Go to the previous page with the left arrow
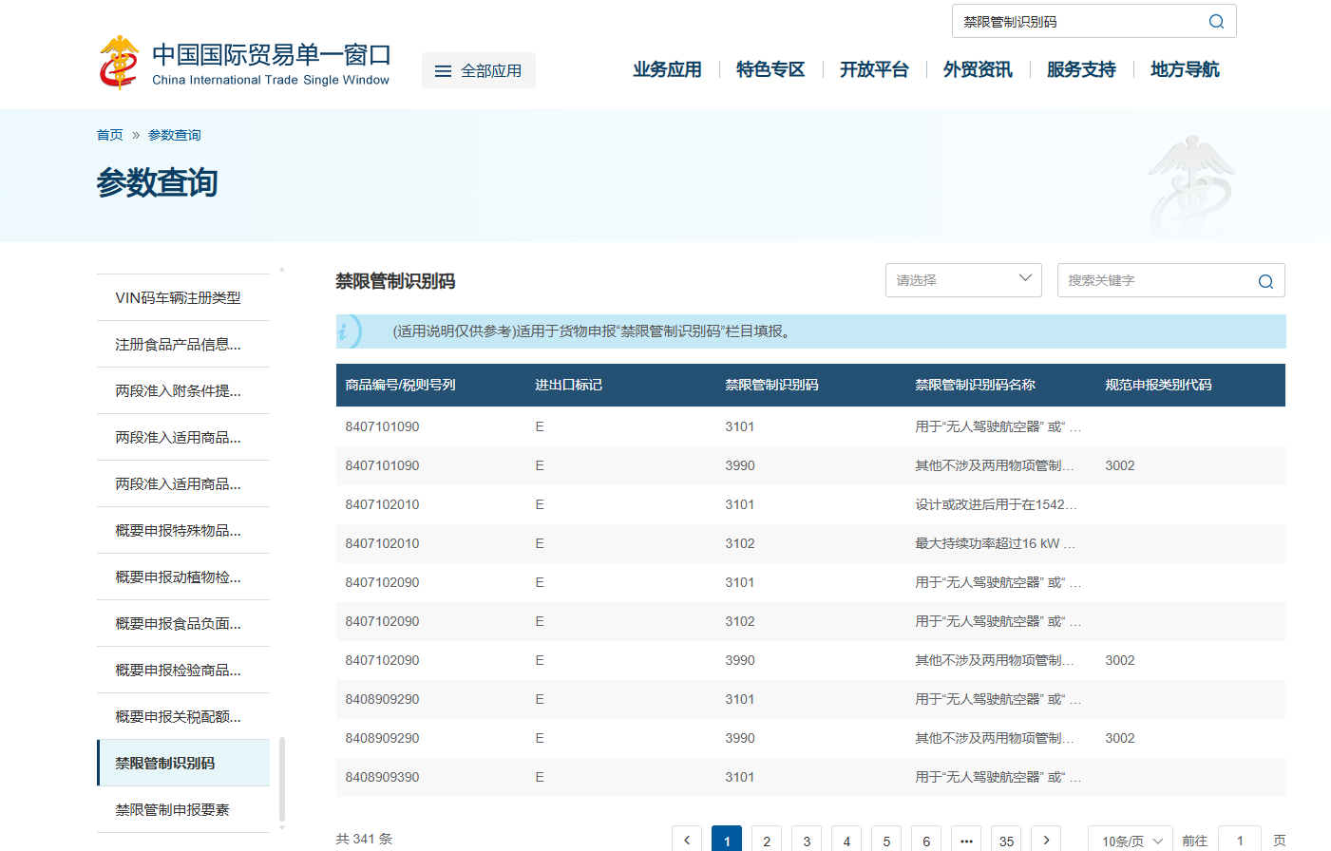 [687, 841]
